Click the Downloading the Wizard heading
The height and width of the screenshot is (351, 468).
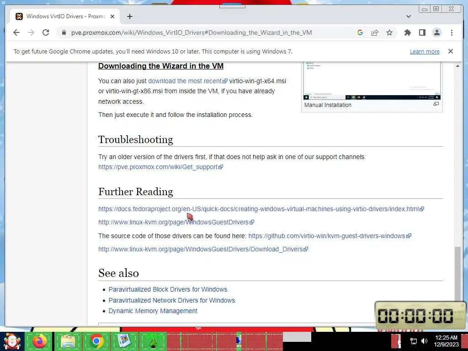tap(160, 66)
